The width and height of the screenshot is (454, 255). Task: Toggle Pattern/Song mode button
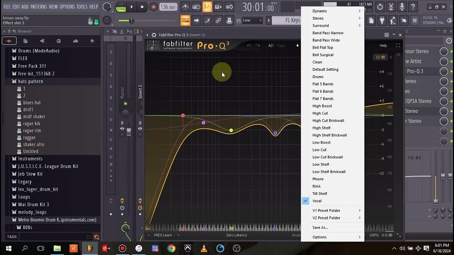[121, 7]
